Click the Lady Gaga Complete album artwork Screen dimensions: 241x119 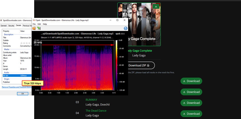139,24
